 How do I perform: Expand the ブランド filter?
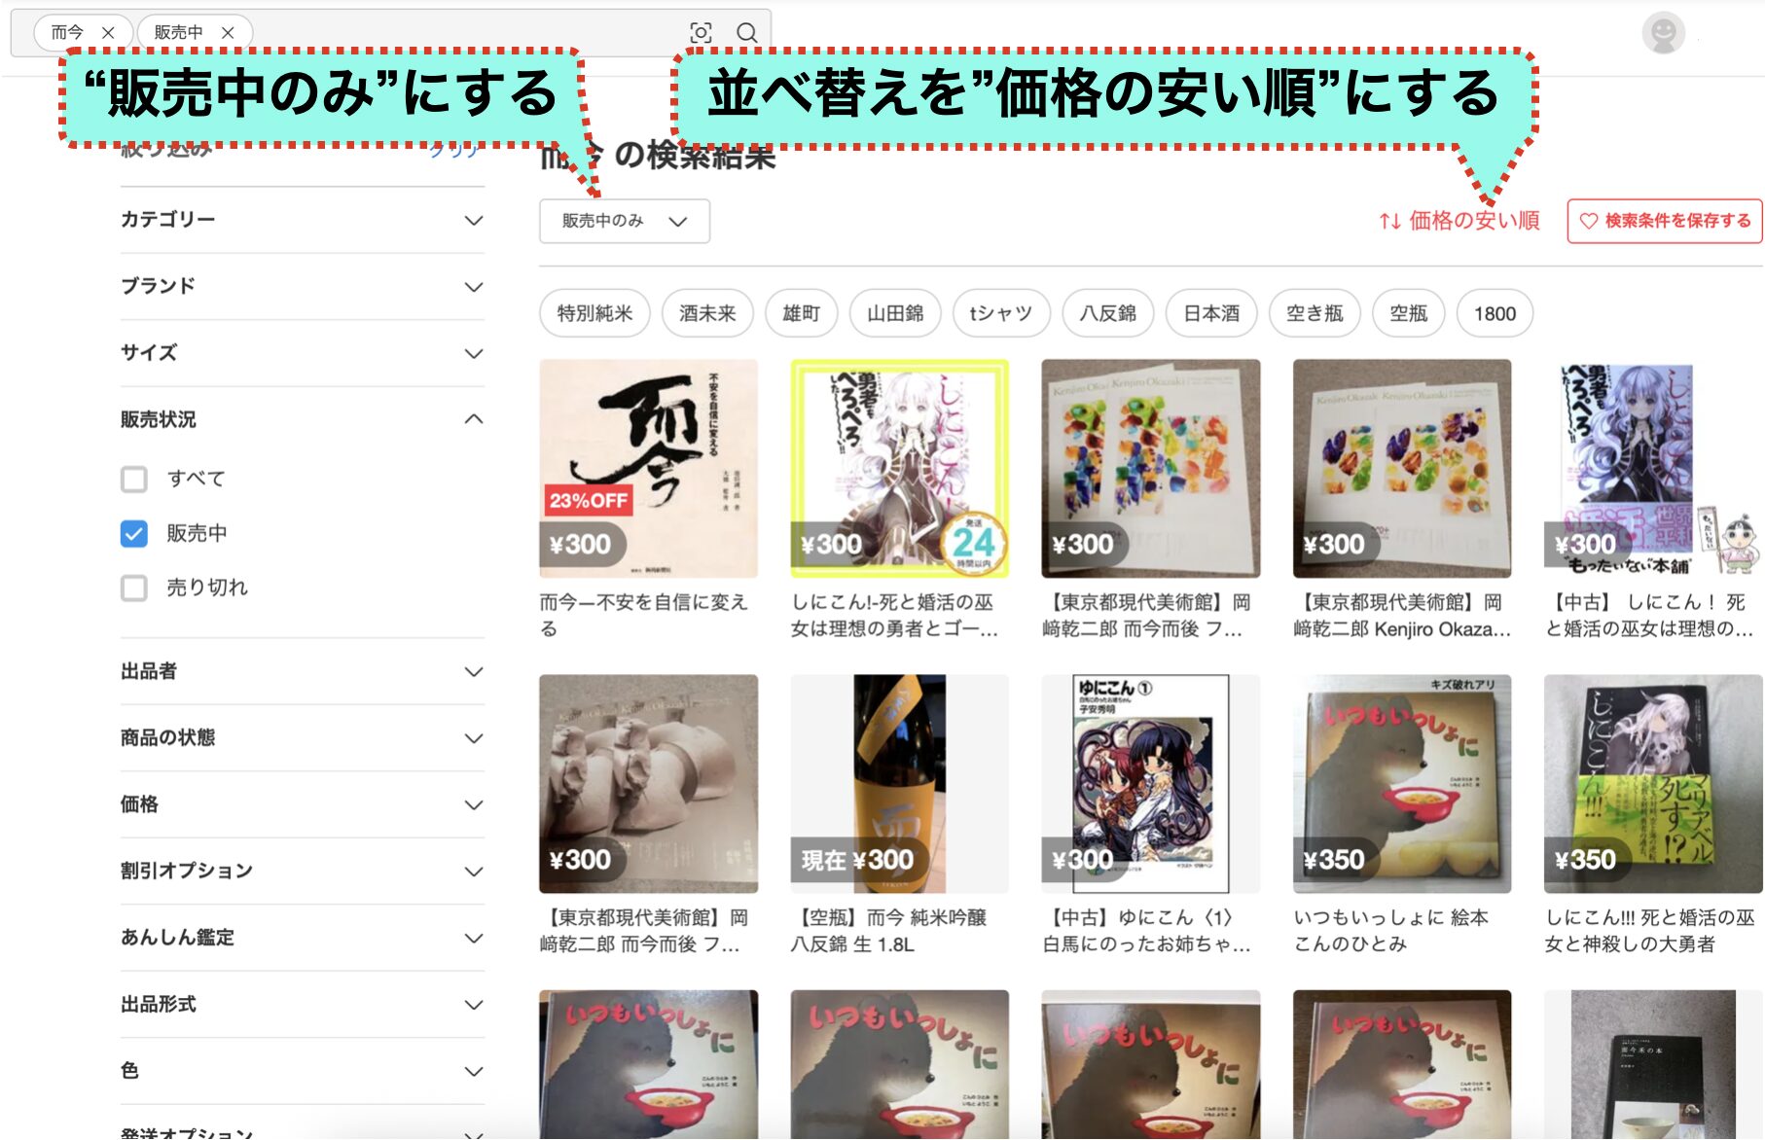click(302, 286)
